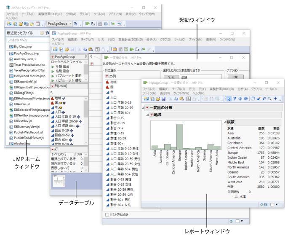
Task: Open the red triangle menu for 列(25/0)
Action: click(53, 86)
